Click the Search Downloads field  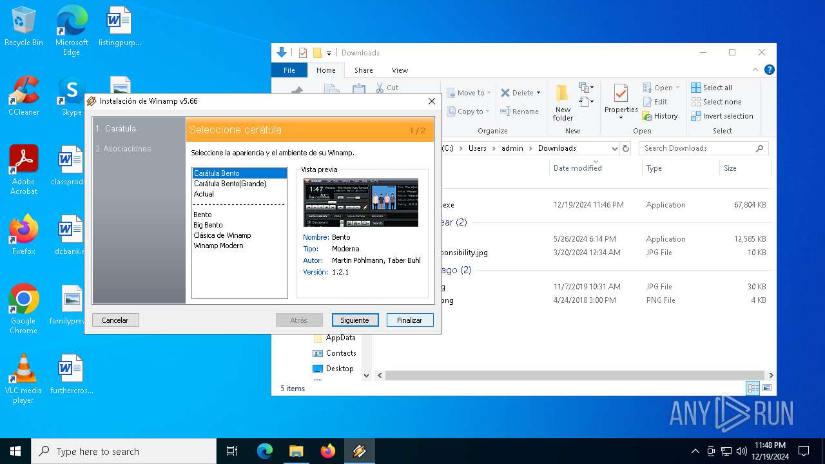click(703, 148)
